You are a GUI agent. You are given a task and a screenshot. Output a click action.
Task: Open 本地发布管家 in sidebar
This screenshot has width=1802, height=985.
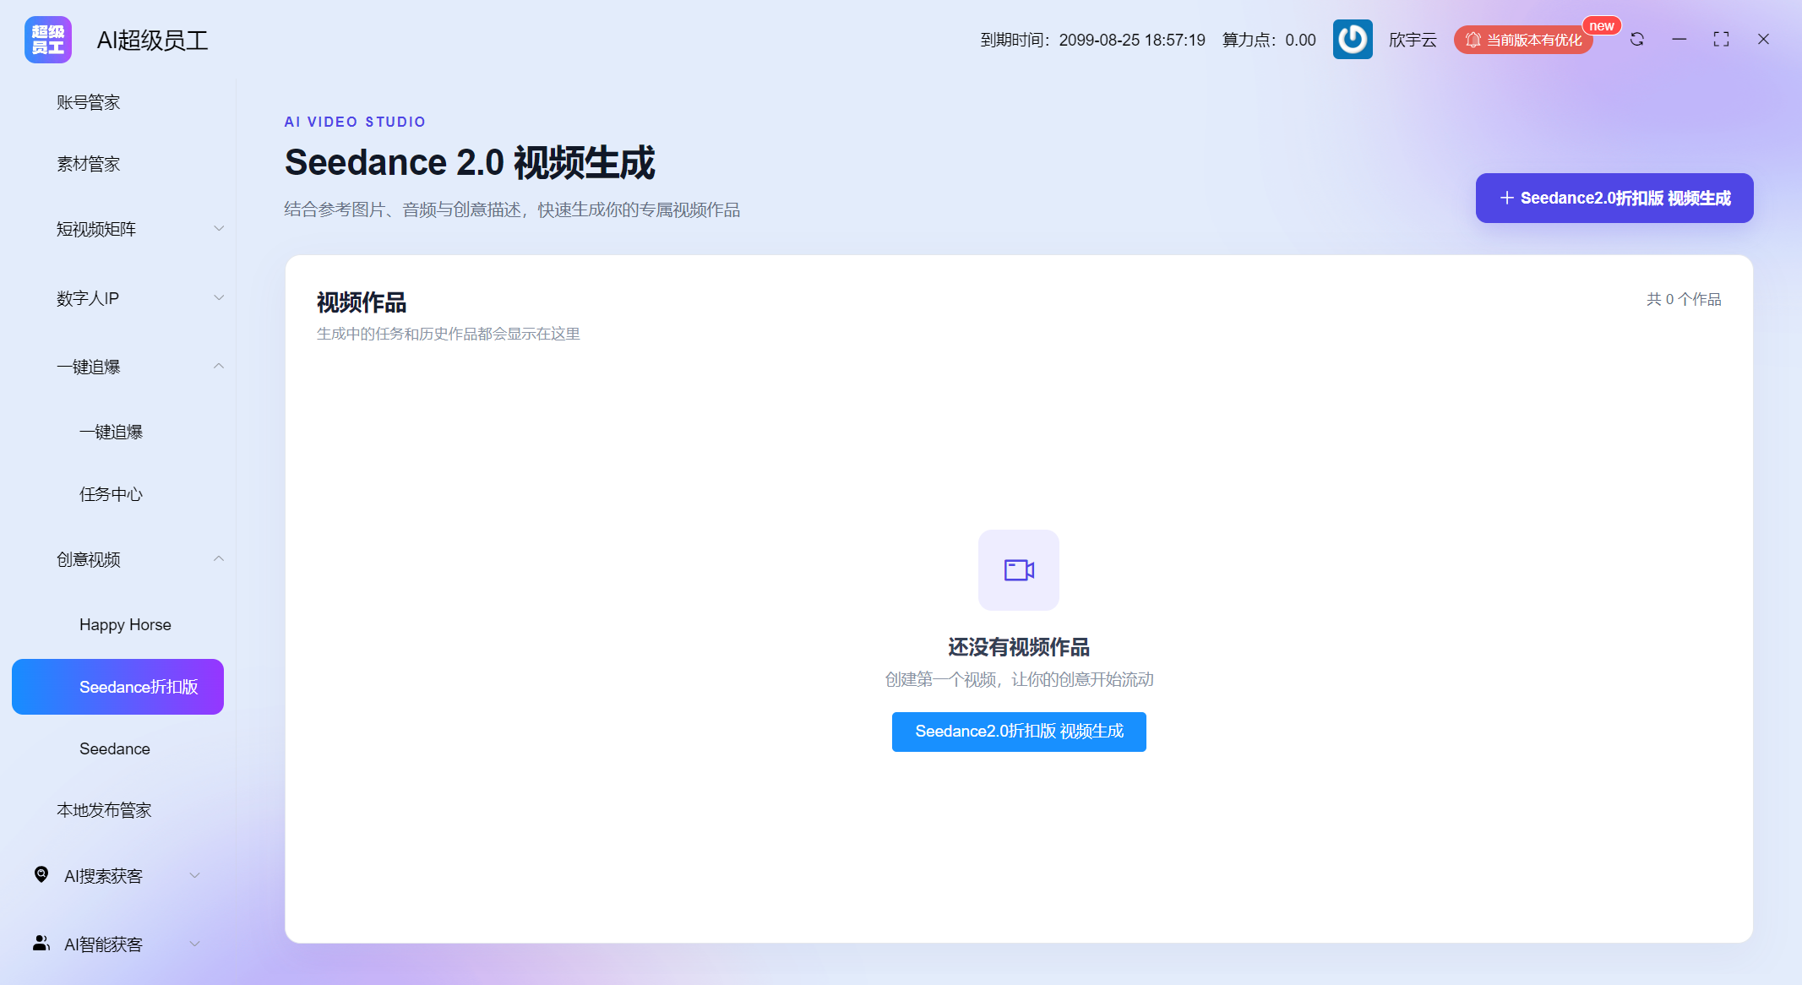point(118,810)
